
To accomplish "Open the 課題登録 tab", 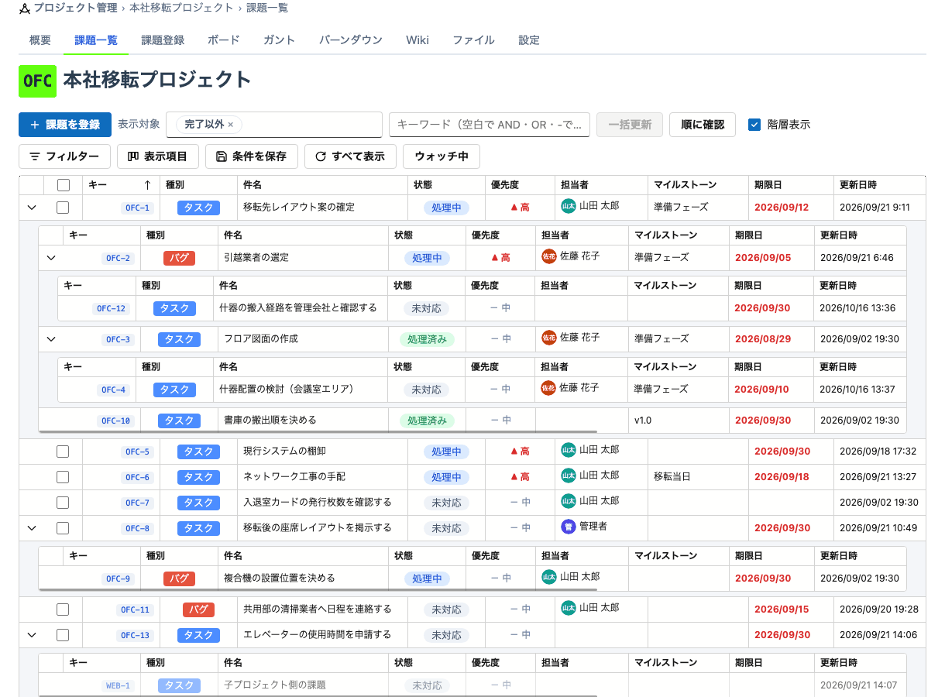I will (x=163, y=40).
